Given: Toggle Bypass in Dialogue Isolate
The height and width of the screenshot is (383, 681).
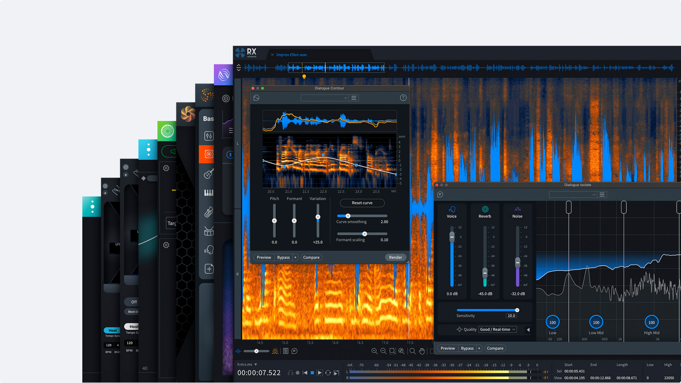Looking at the screenshot, I should point(467,348).
